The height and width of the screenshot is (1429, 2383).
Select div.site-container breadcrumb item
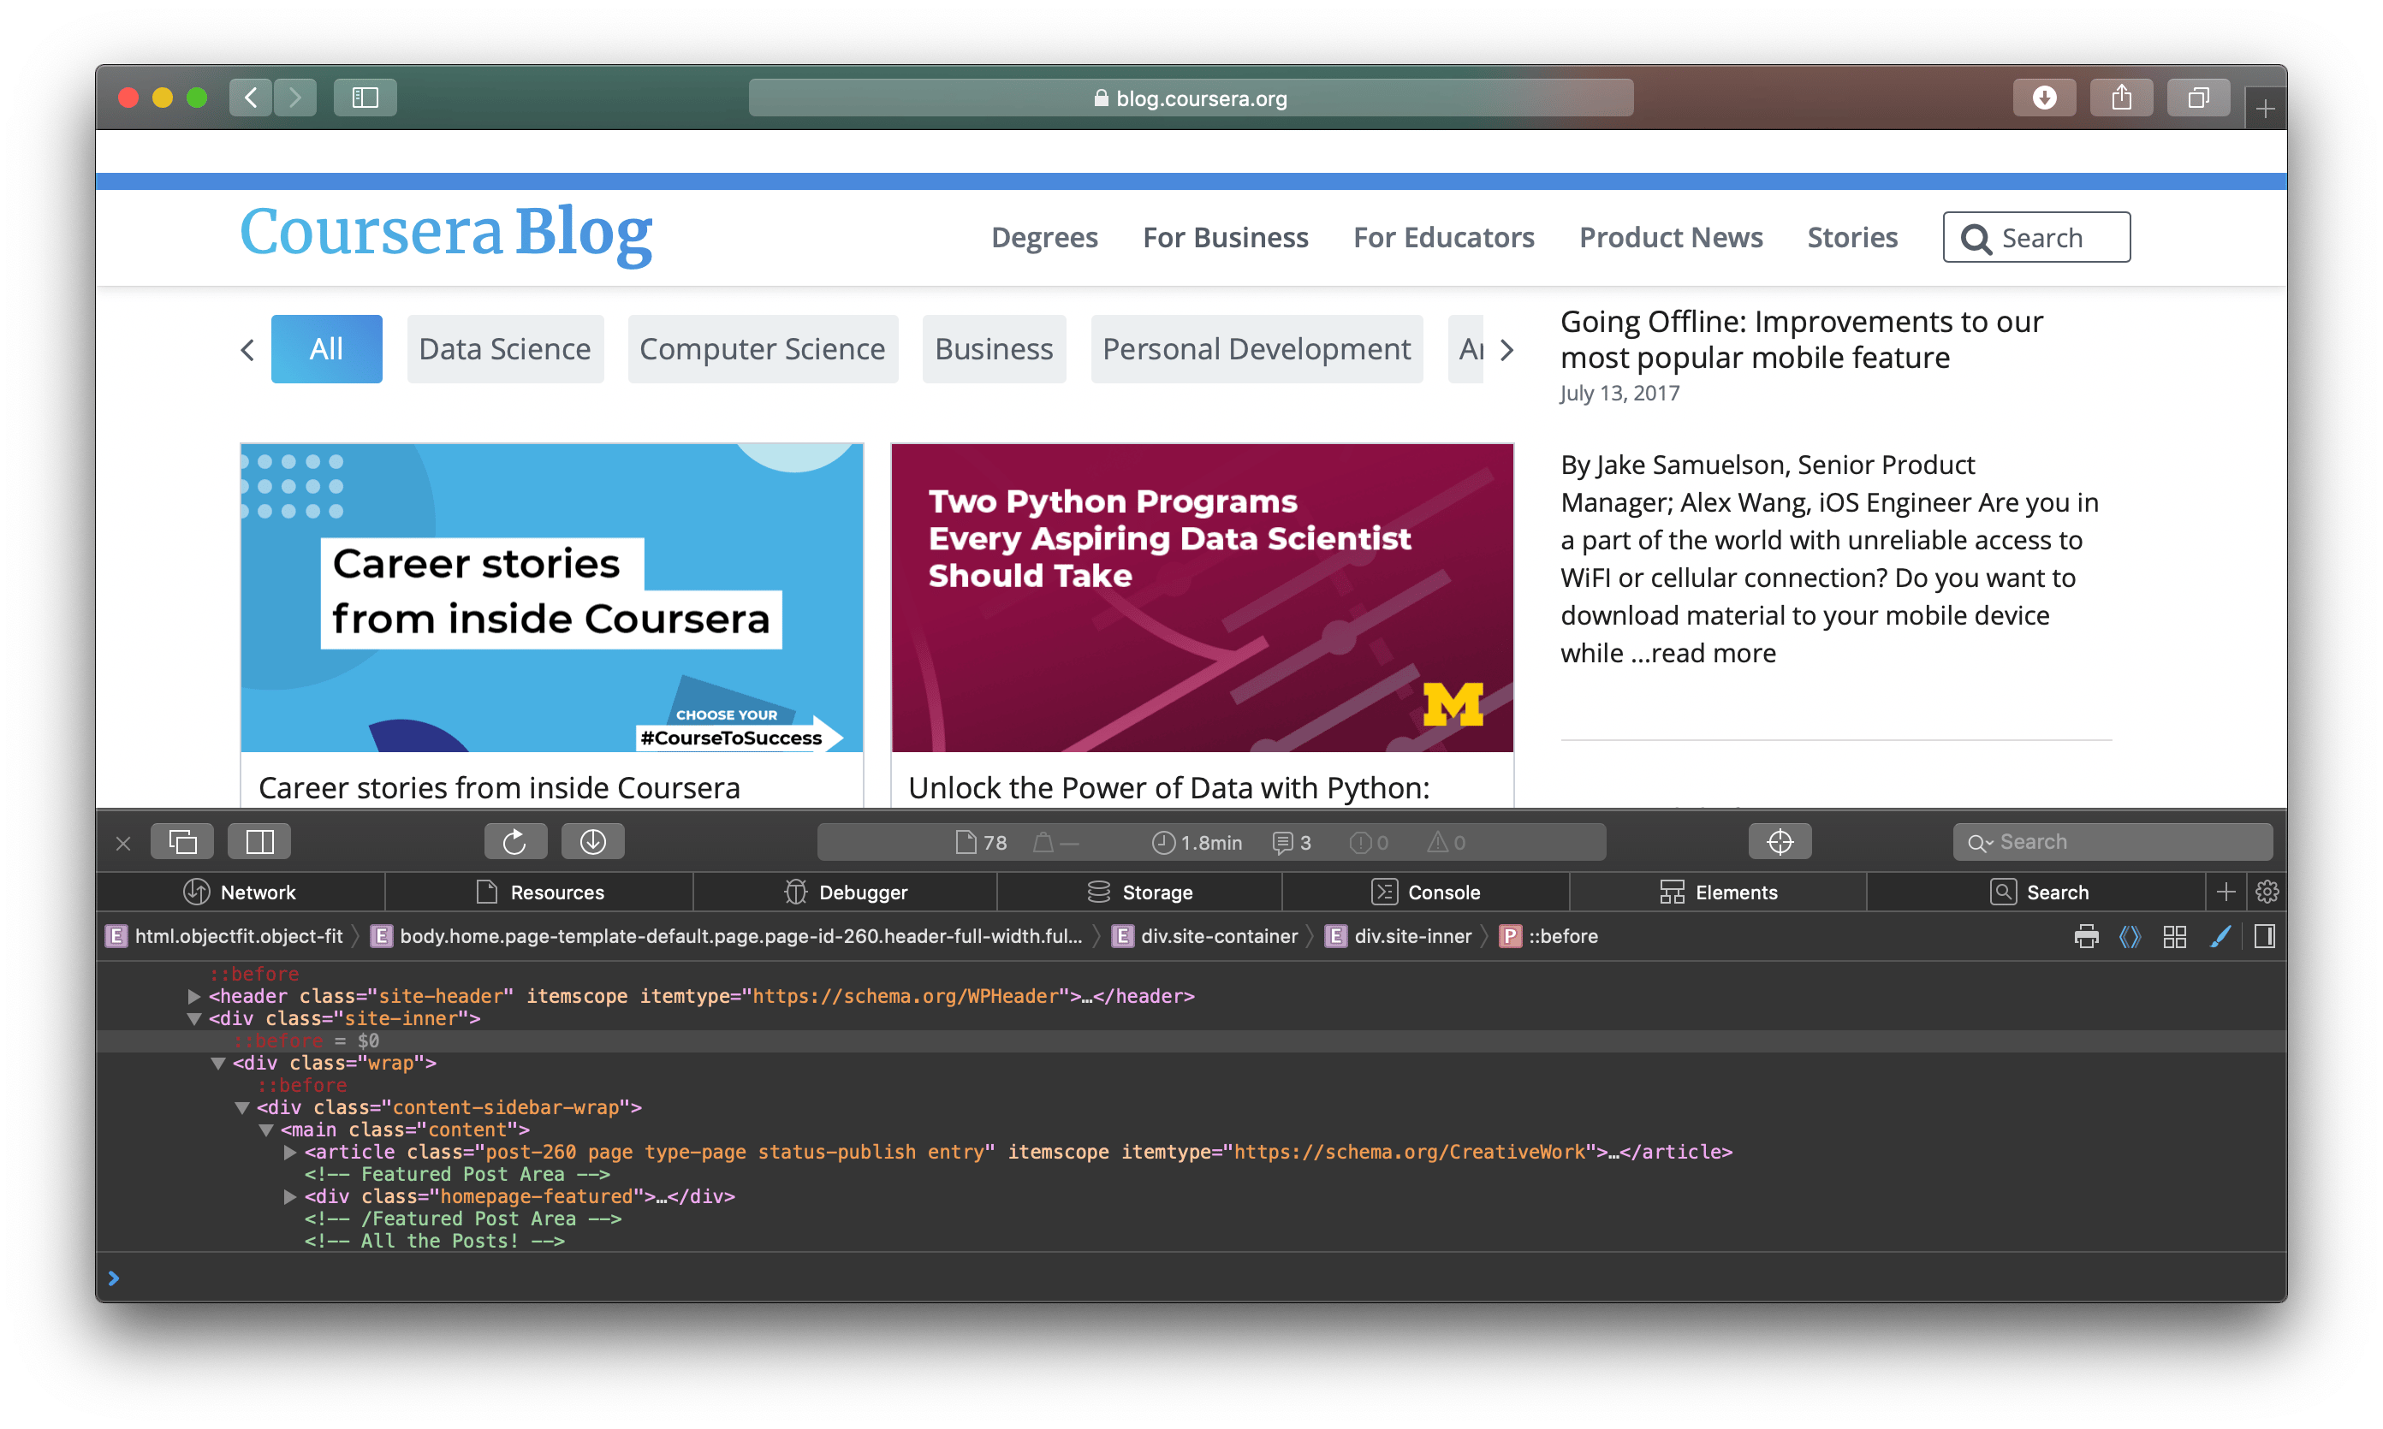(x=1205, y=936)
